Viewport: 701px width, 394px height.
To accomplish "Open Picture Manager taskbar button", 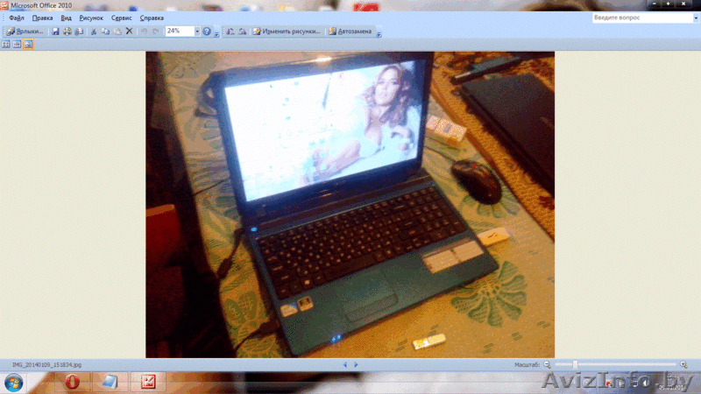I will coord(148,382).
